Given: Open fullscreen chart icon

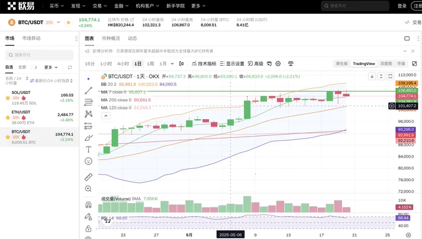Looking at the screenshot, I should pyautogui.click(x=415, y=63).
